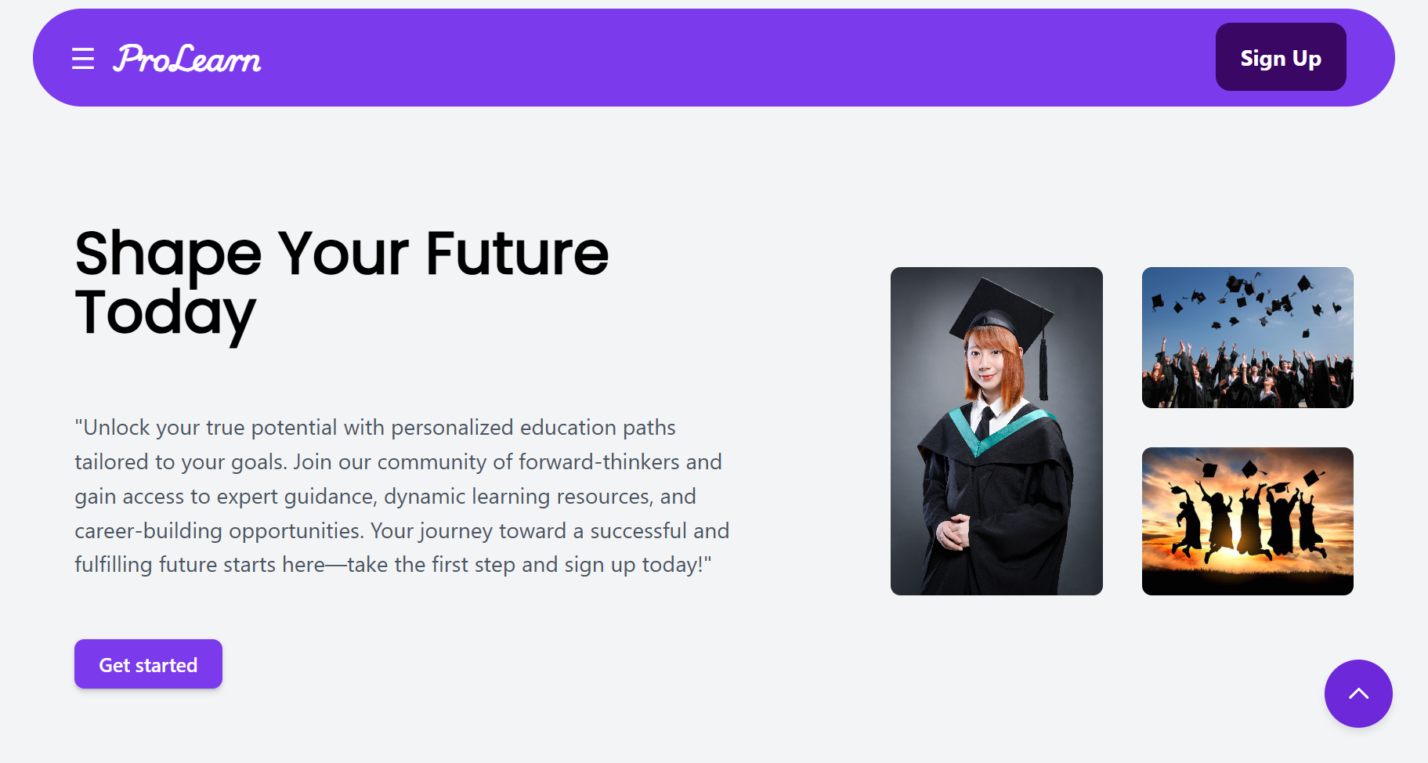The image size is (1428, 763).
Task: Click the "expert guidance" text in the paragraph
Action: (297, 497)
